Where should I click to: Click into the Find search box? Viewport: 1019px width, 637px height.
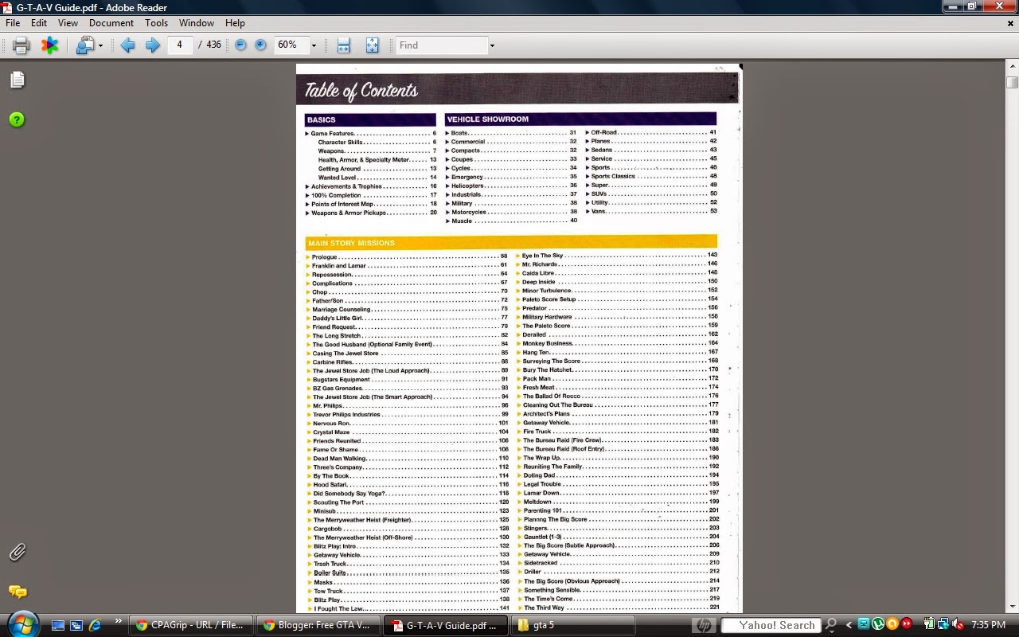pyautogui.click(x=441, y=45)
